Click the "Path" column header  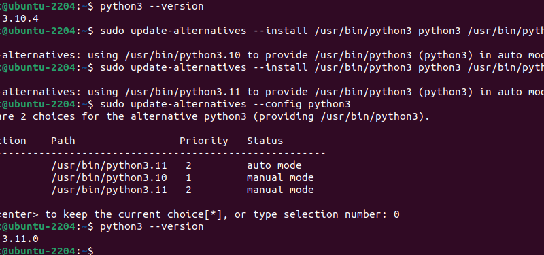click(63, 141)
